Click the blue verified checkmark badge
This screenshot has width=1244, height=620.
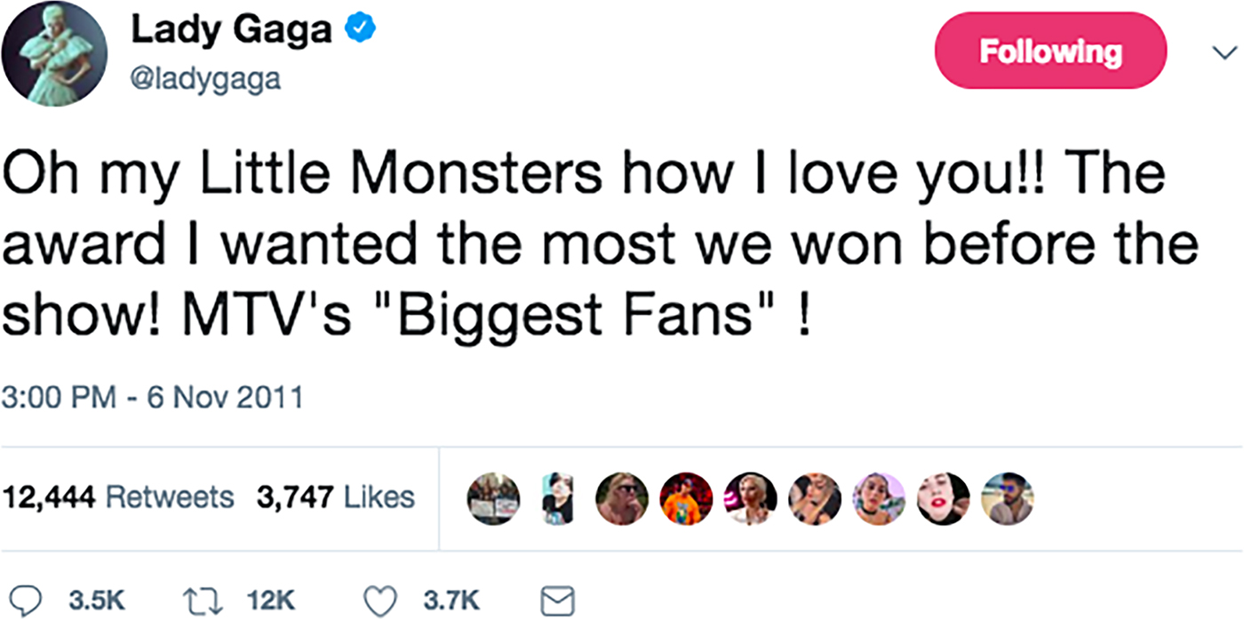pos(359,30)
